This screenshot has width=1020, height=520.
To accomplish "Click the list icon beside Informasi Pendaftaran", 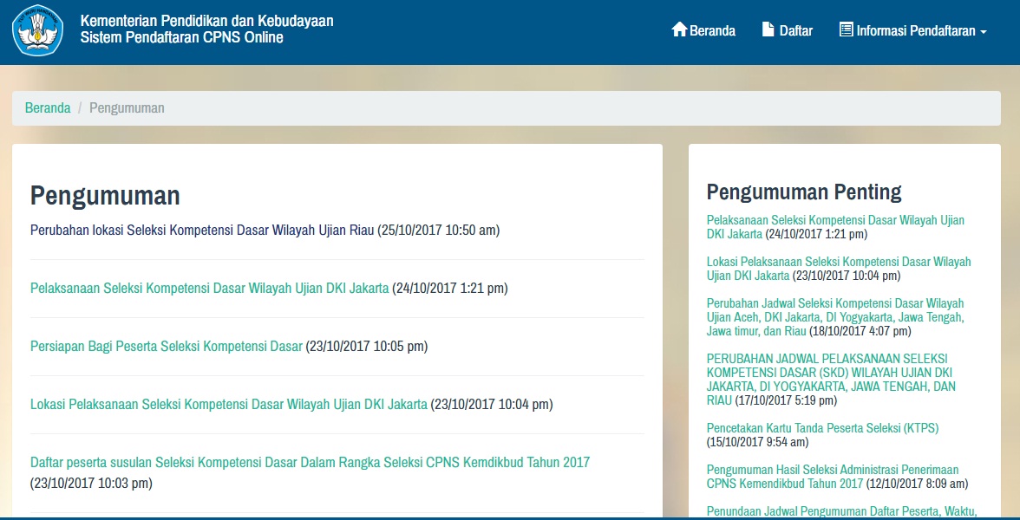I will [x=846, y=30].
